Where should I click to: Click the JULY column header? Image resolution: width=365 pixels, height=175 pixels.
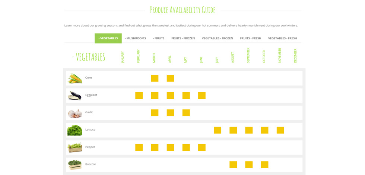[217, 60]
